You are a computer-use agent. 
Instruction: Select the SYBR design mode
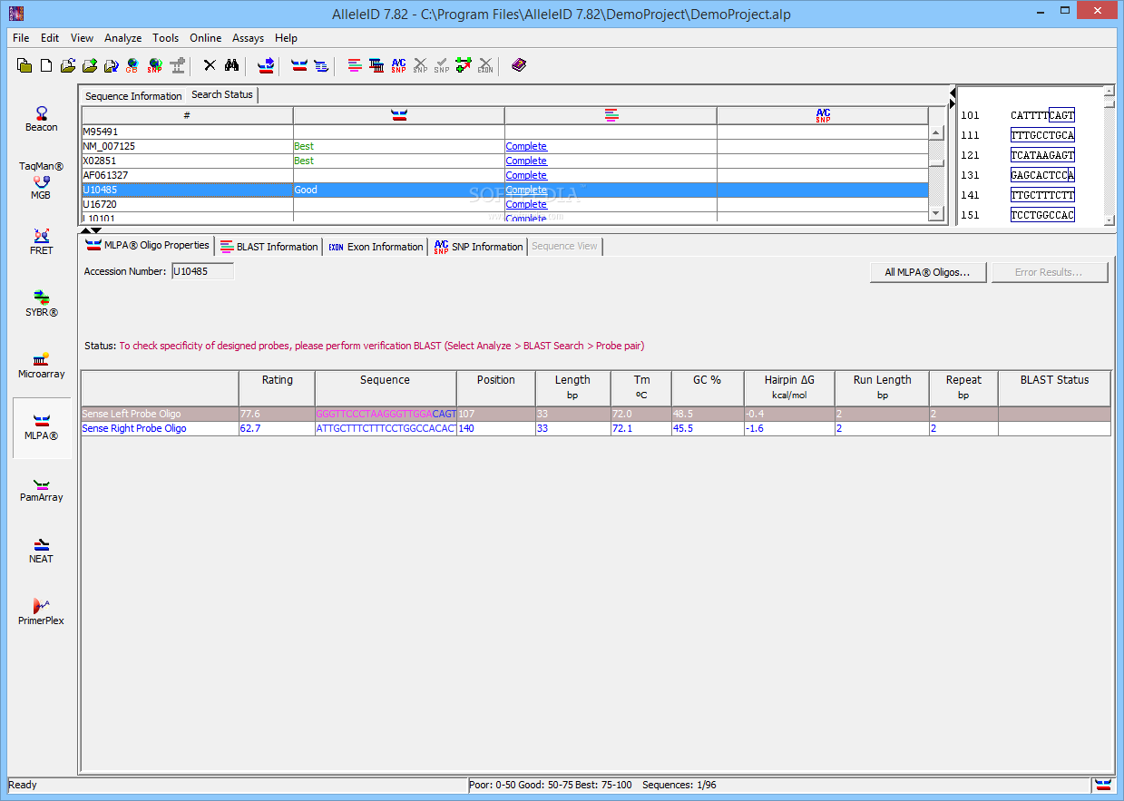coord(42,304)
